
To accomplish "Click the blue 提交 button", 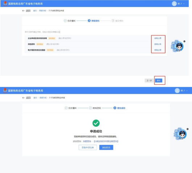I will [159, 80].
